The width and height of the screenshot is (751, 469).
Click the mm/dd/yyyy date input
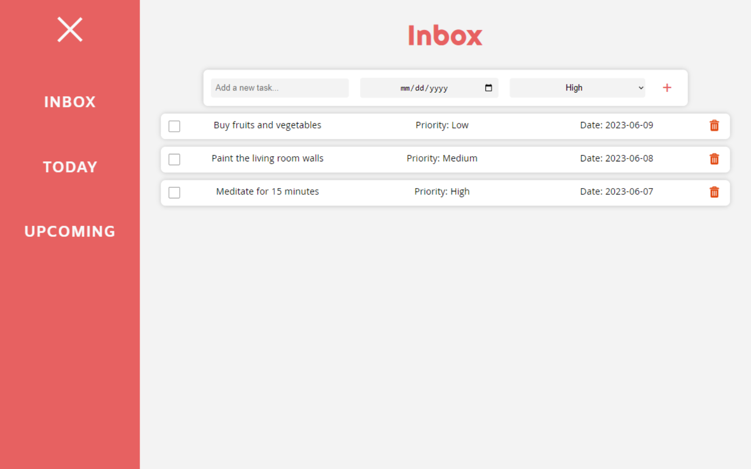[x=429, y=88]
